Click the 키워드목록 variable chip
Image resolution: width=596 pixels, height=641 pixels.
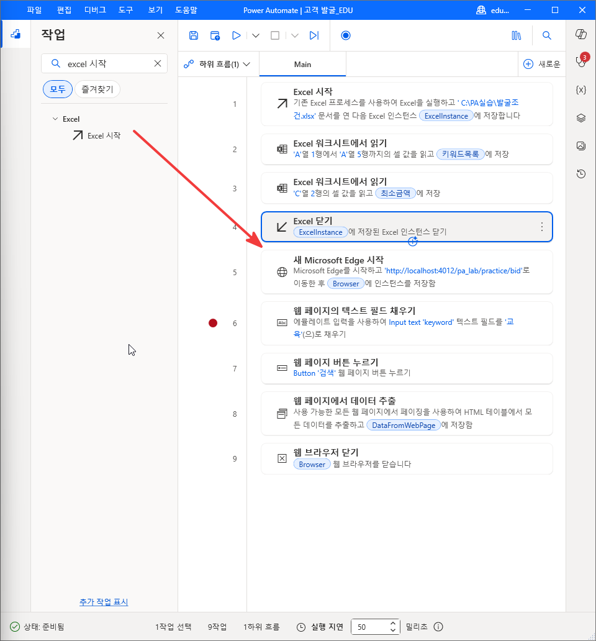[461, 154]
